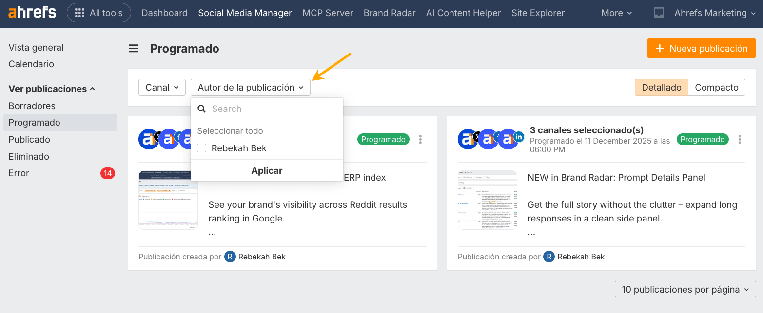Open the All tools grid menu
763x313 pixels.
98,13
